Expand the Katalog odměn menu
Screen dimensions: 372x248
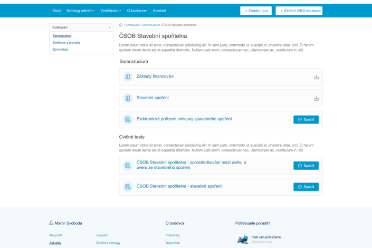(80, 11)
